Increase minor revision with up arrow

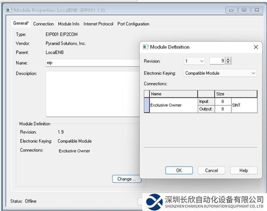coord(228,59)
